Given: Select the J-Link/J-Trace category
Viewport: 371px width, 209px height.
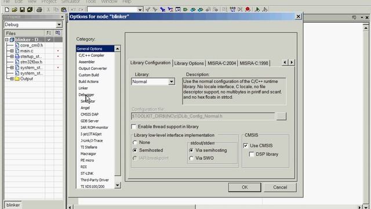Looking at the screenshot, I should point(92,140).
